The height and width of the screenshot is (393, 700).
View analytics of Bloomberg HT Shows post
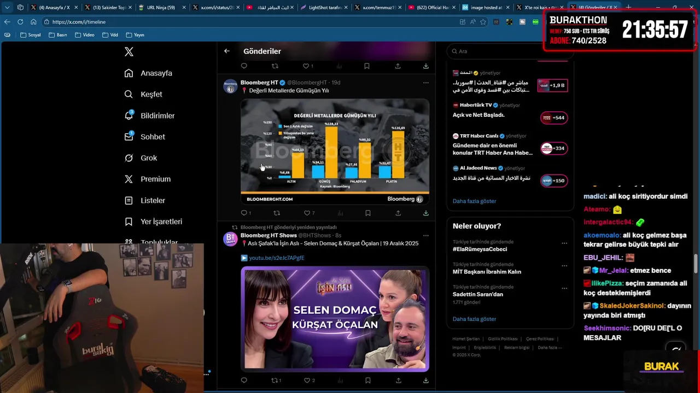[340, 380]
